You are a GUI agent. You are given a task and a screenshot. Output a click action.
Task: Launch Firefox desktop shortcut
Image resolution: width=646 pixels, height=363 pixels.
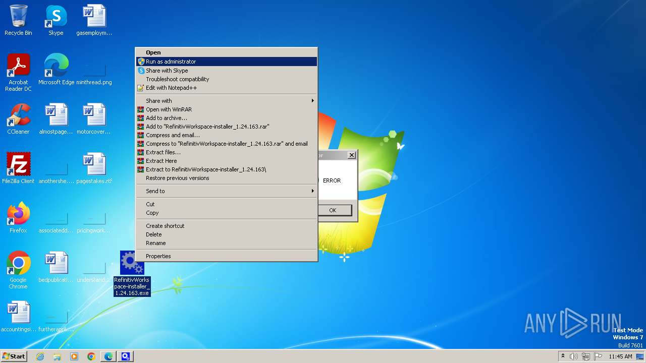point(18,218)
